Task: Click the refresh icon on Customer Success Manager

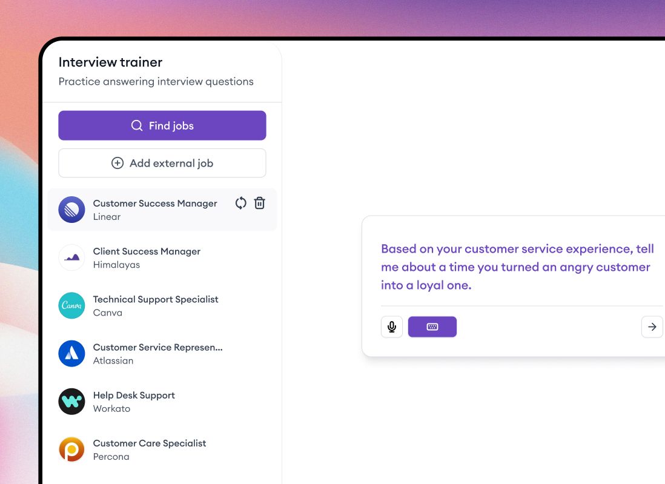Action: pyautogui.click(x=240, y=203)
